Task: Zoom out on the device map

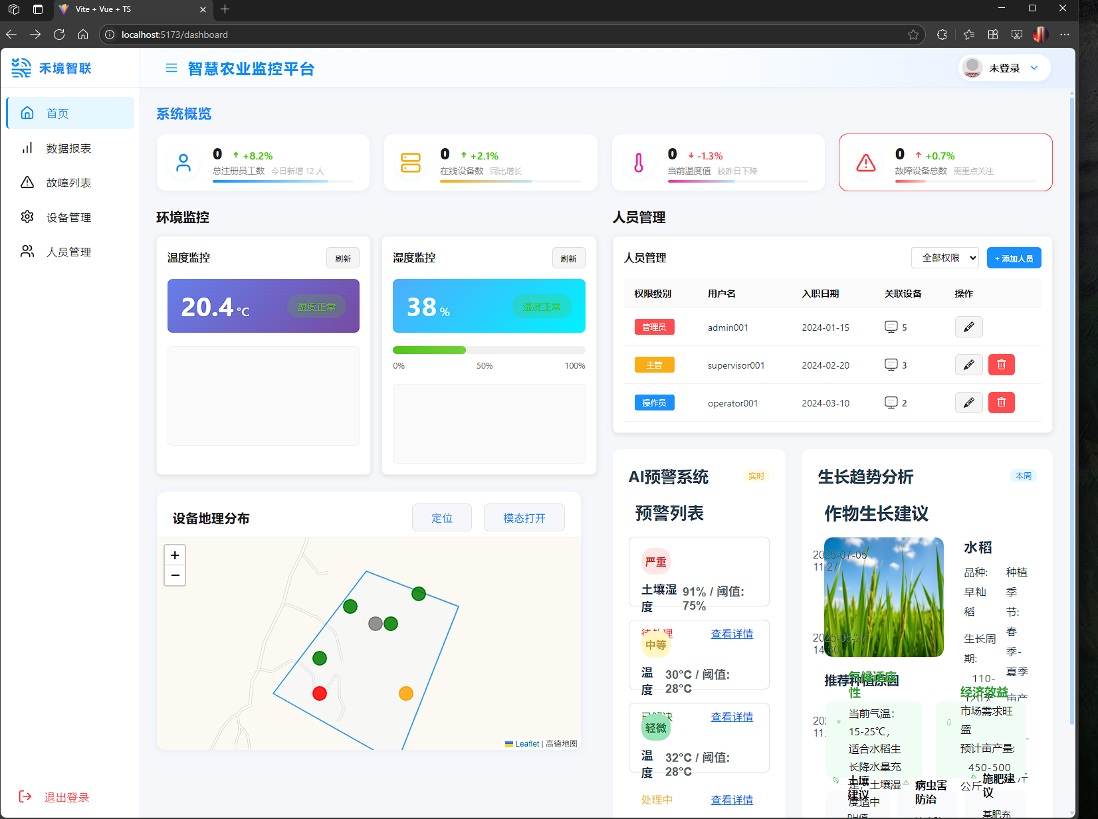Action: point(175,575)
